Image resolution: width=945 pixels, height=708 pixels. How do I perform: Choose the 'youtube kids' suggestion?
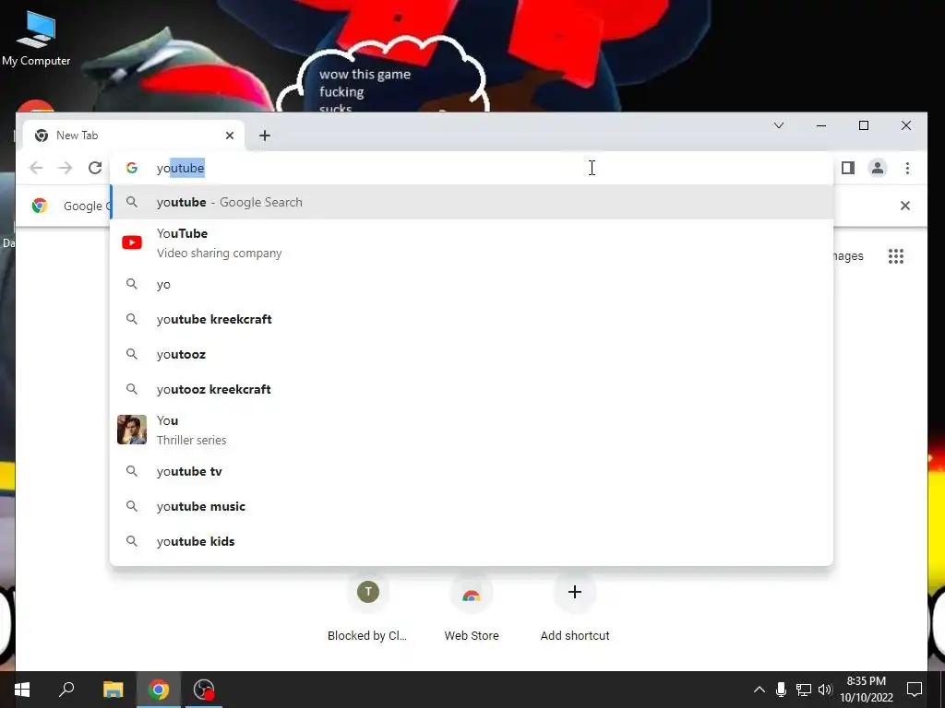pos(472,541)
